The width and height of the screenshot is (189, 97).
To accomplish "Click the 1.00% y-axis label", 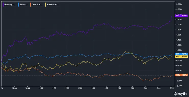I will pyautogui.click(x=179, y=50).
